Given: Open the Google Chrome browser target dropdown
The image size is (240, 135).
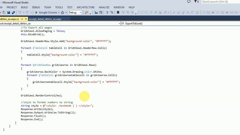Looking at the screenshot, I should click(x=58, y=13).
